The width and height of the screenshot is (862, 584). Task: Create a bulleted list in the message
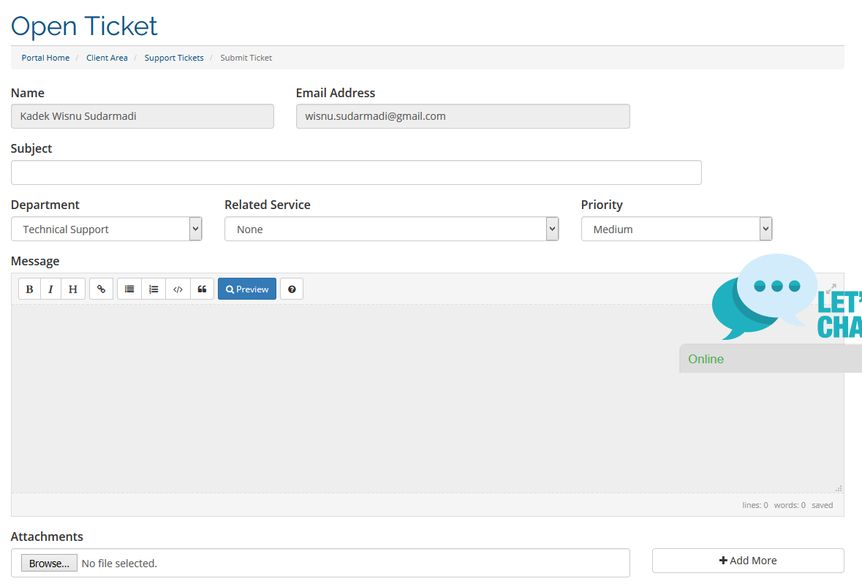pyautogui.click(x=129, y=289)
